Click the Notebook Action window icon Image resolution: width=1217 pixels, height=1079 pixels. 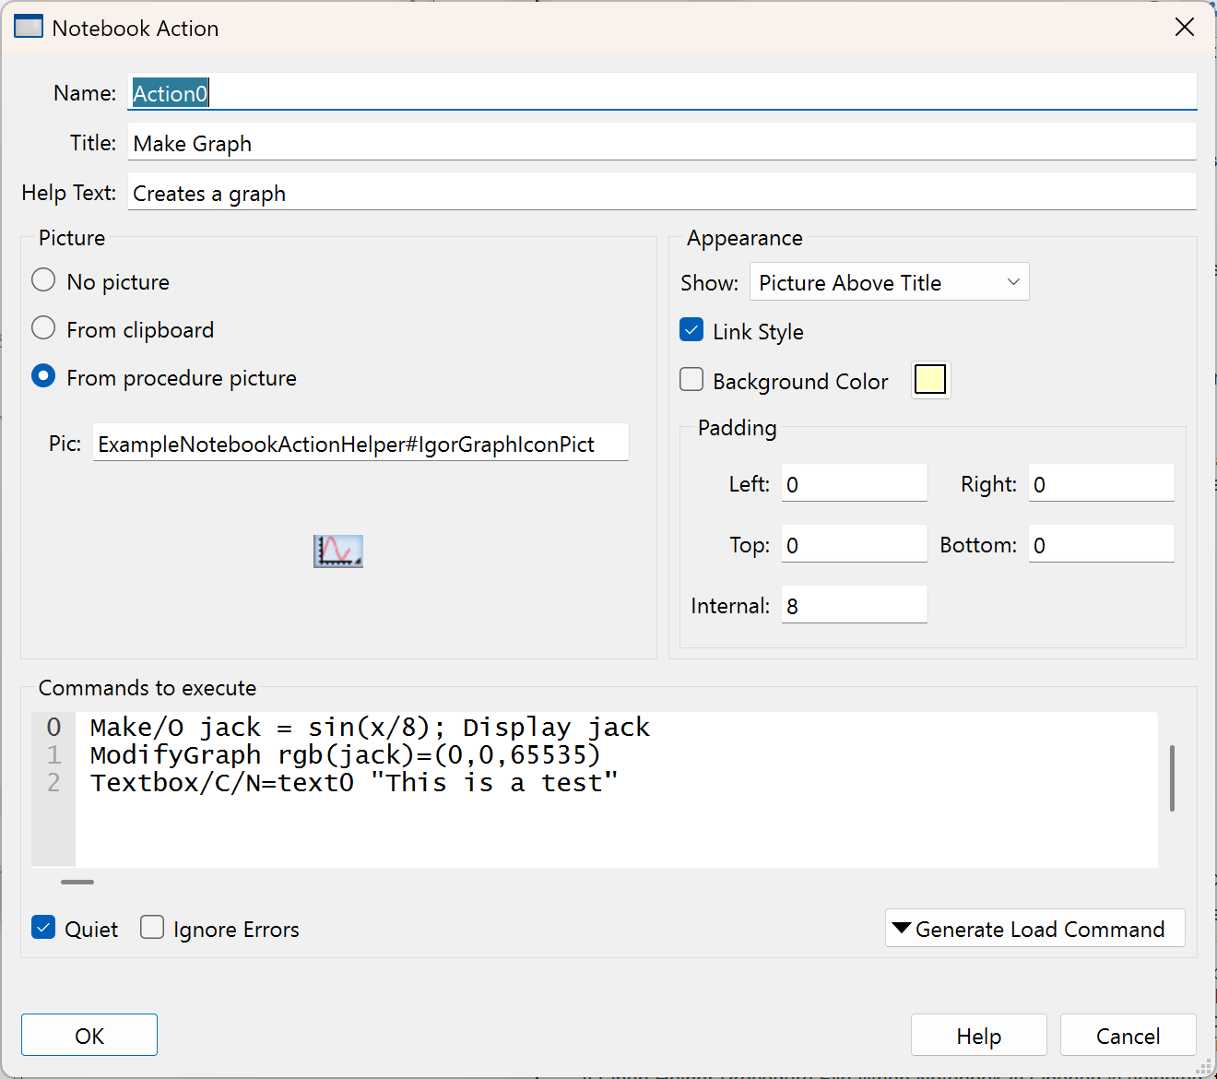[29, 27]
